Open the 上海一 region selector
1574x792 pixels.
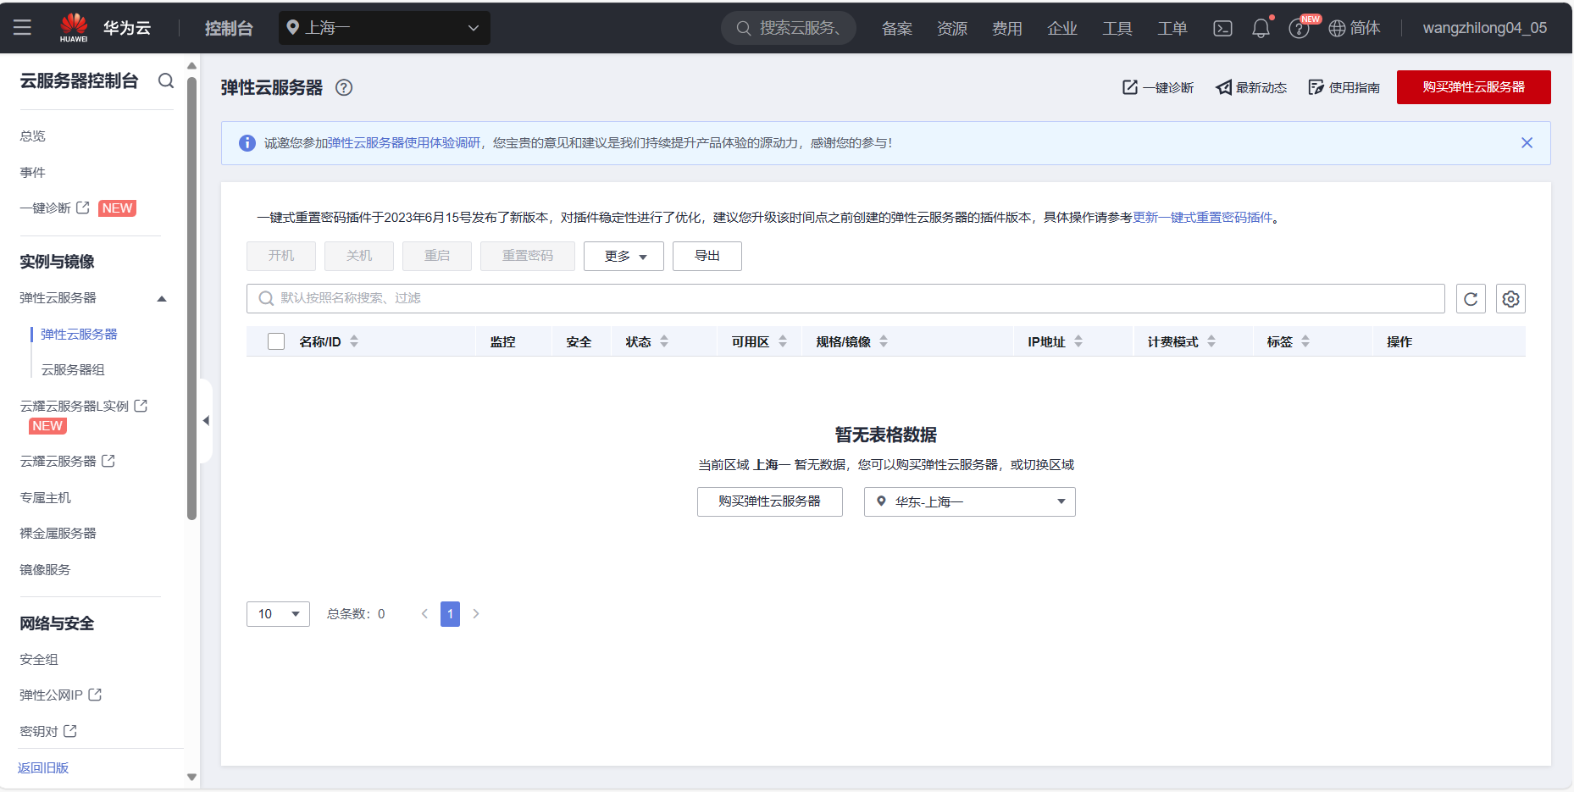coord(384,27)
